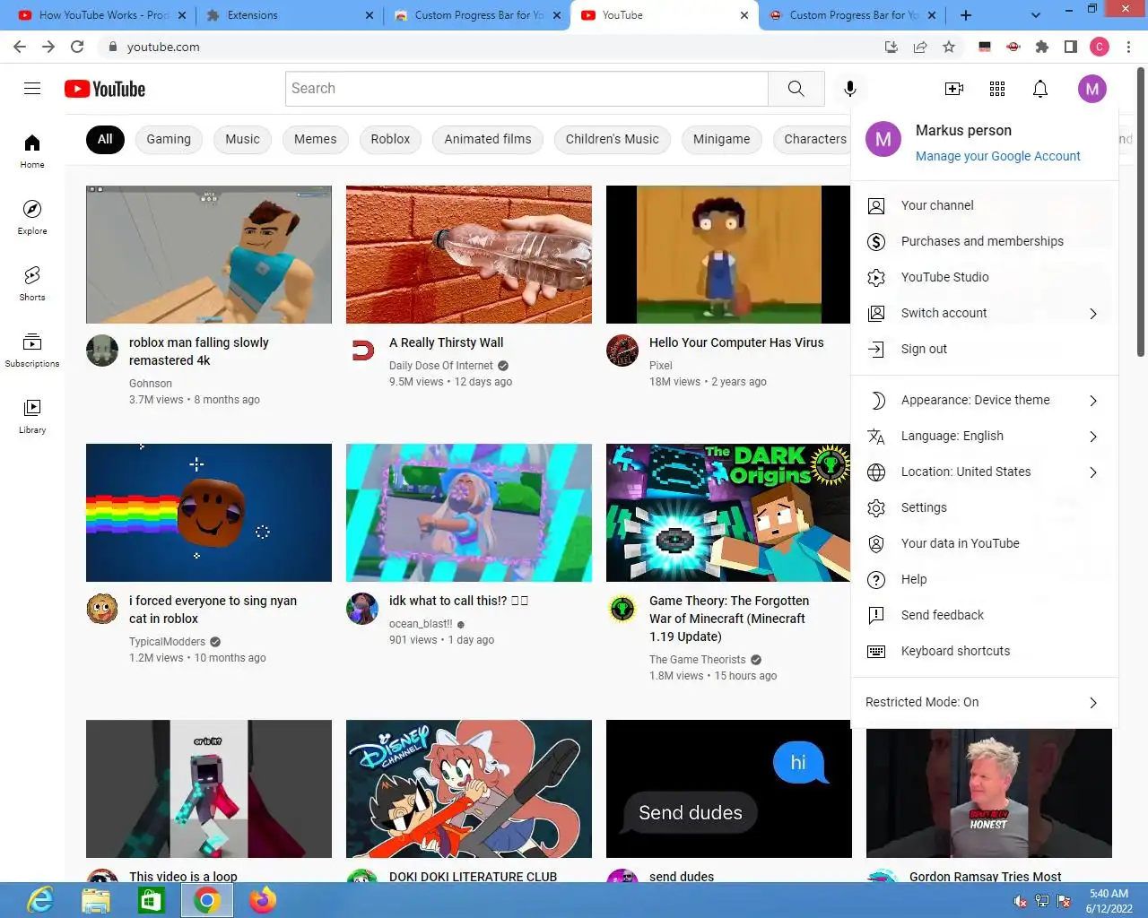Select Help from the account menu

(x=984, y=579)
